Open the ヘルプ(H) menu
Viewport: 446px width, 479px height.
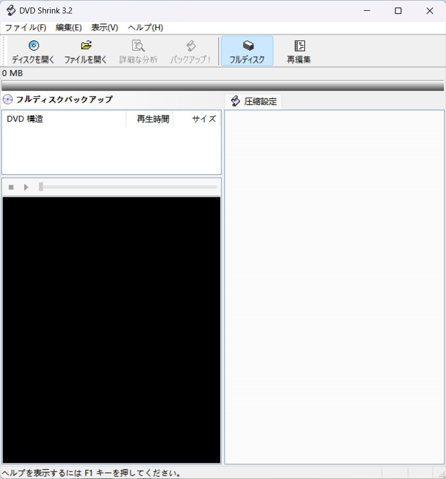coord(146,28)
